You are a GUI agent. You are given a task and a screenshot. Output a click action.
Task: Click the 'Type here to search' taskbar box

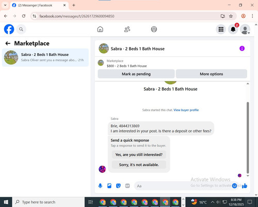coord(49,202)
